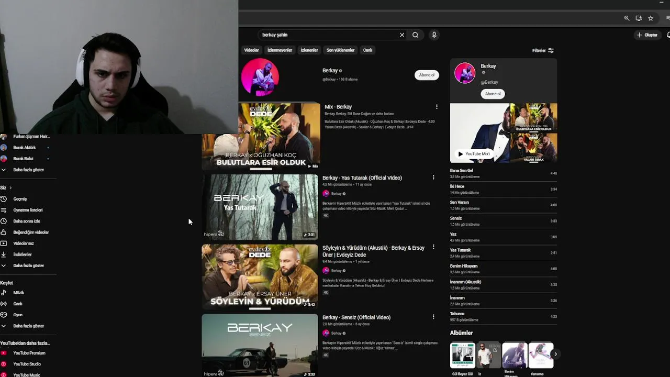Open Berkay - Yas Tutarak (Official Video) title
This screenshot has width=670, height=377.
pos(362,178)
